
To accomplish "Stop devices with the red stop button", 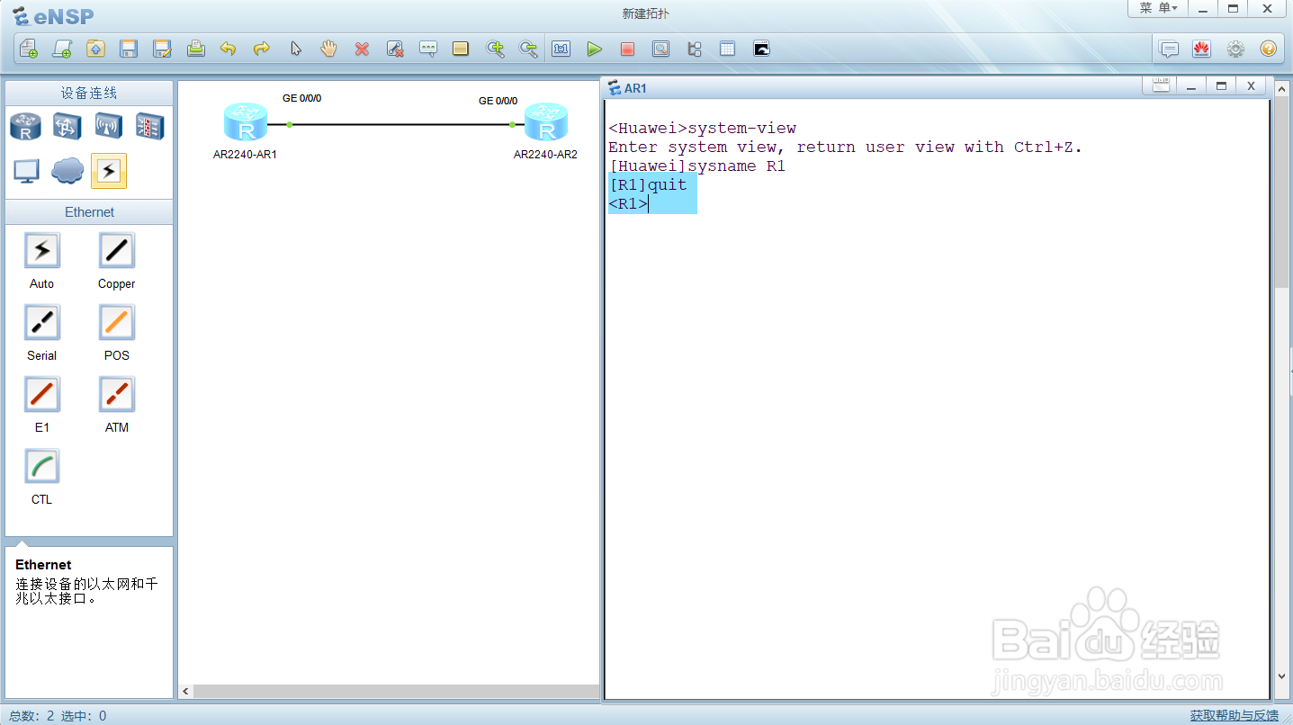I will (x=627, y=49).
